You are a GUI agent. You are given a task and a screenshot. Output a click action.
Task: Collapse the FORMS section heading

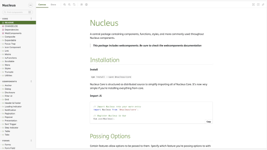pyautogui.click(x=6, y=141)
